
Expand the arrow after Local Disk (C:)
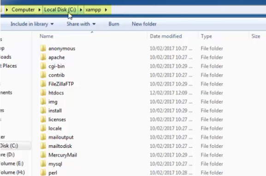click(81, 10)
